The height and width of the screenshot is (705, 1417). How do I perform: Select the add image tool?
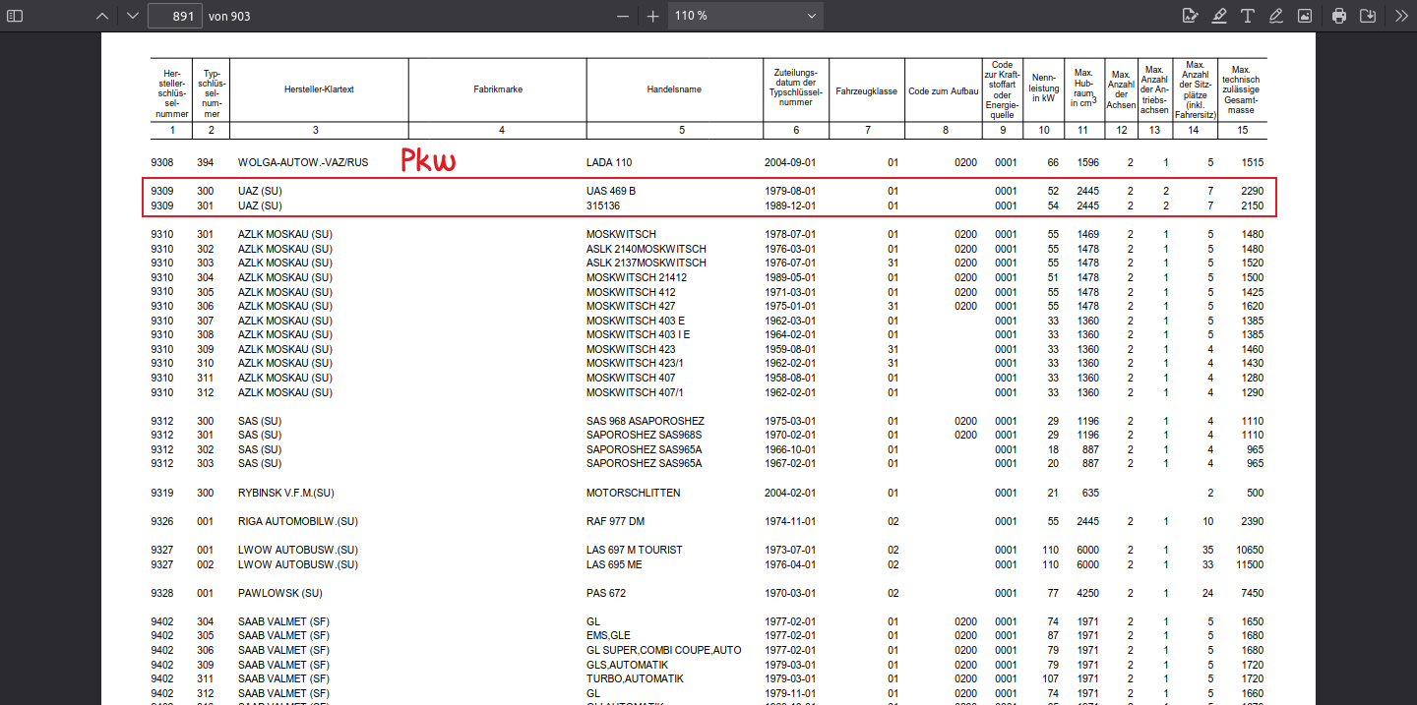[1305, 16]
